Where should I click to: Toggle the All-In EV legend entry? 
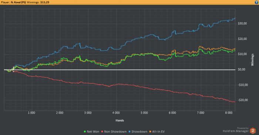pos(157,132)
